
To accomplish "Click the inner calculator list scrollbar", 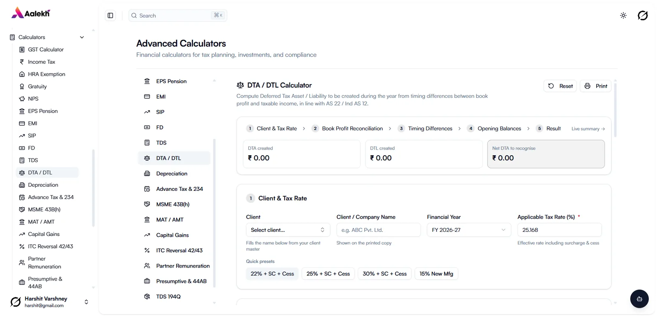I will pos(214,213).
